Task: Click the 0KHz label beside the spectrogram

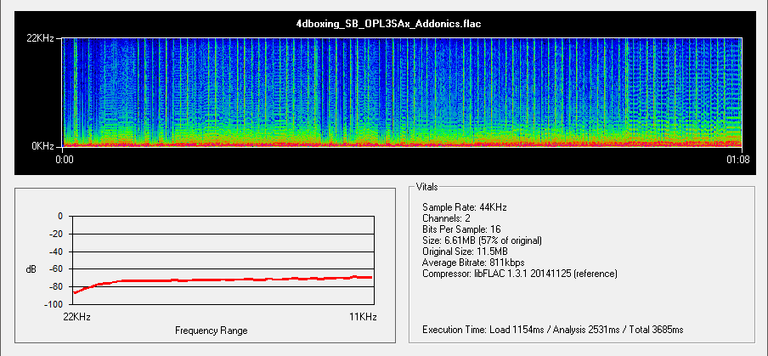Action: (45, 146)
